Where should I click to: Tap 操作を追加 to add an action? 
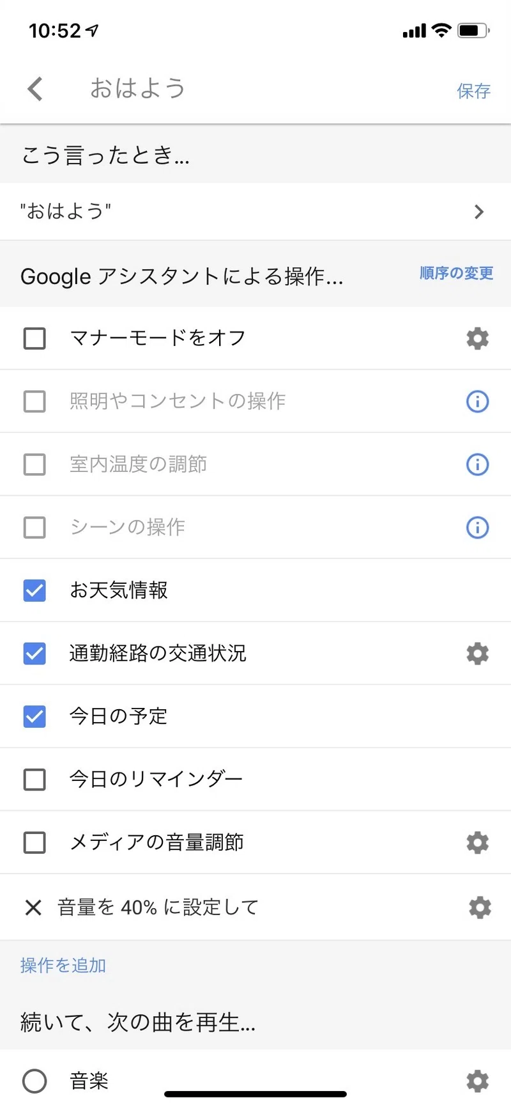[63, 965]
